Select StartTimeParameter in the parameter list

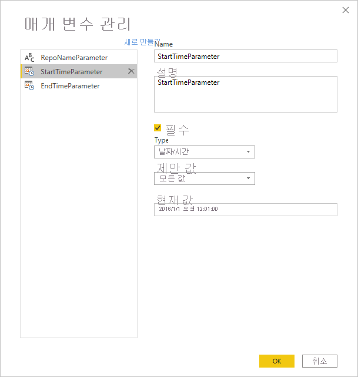pyautogui.click(x=79, y=71)
